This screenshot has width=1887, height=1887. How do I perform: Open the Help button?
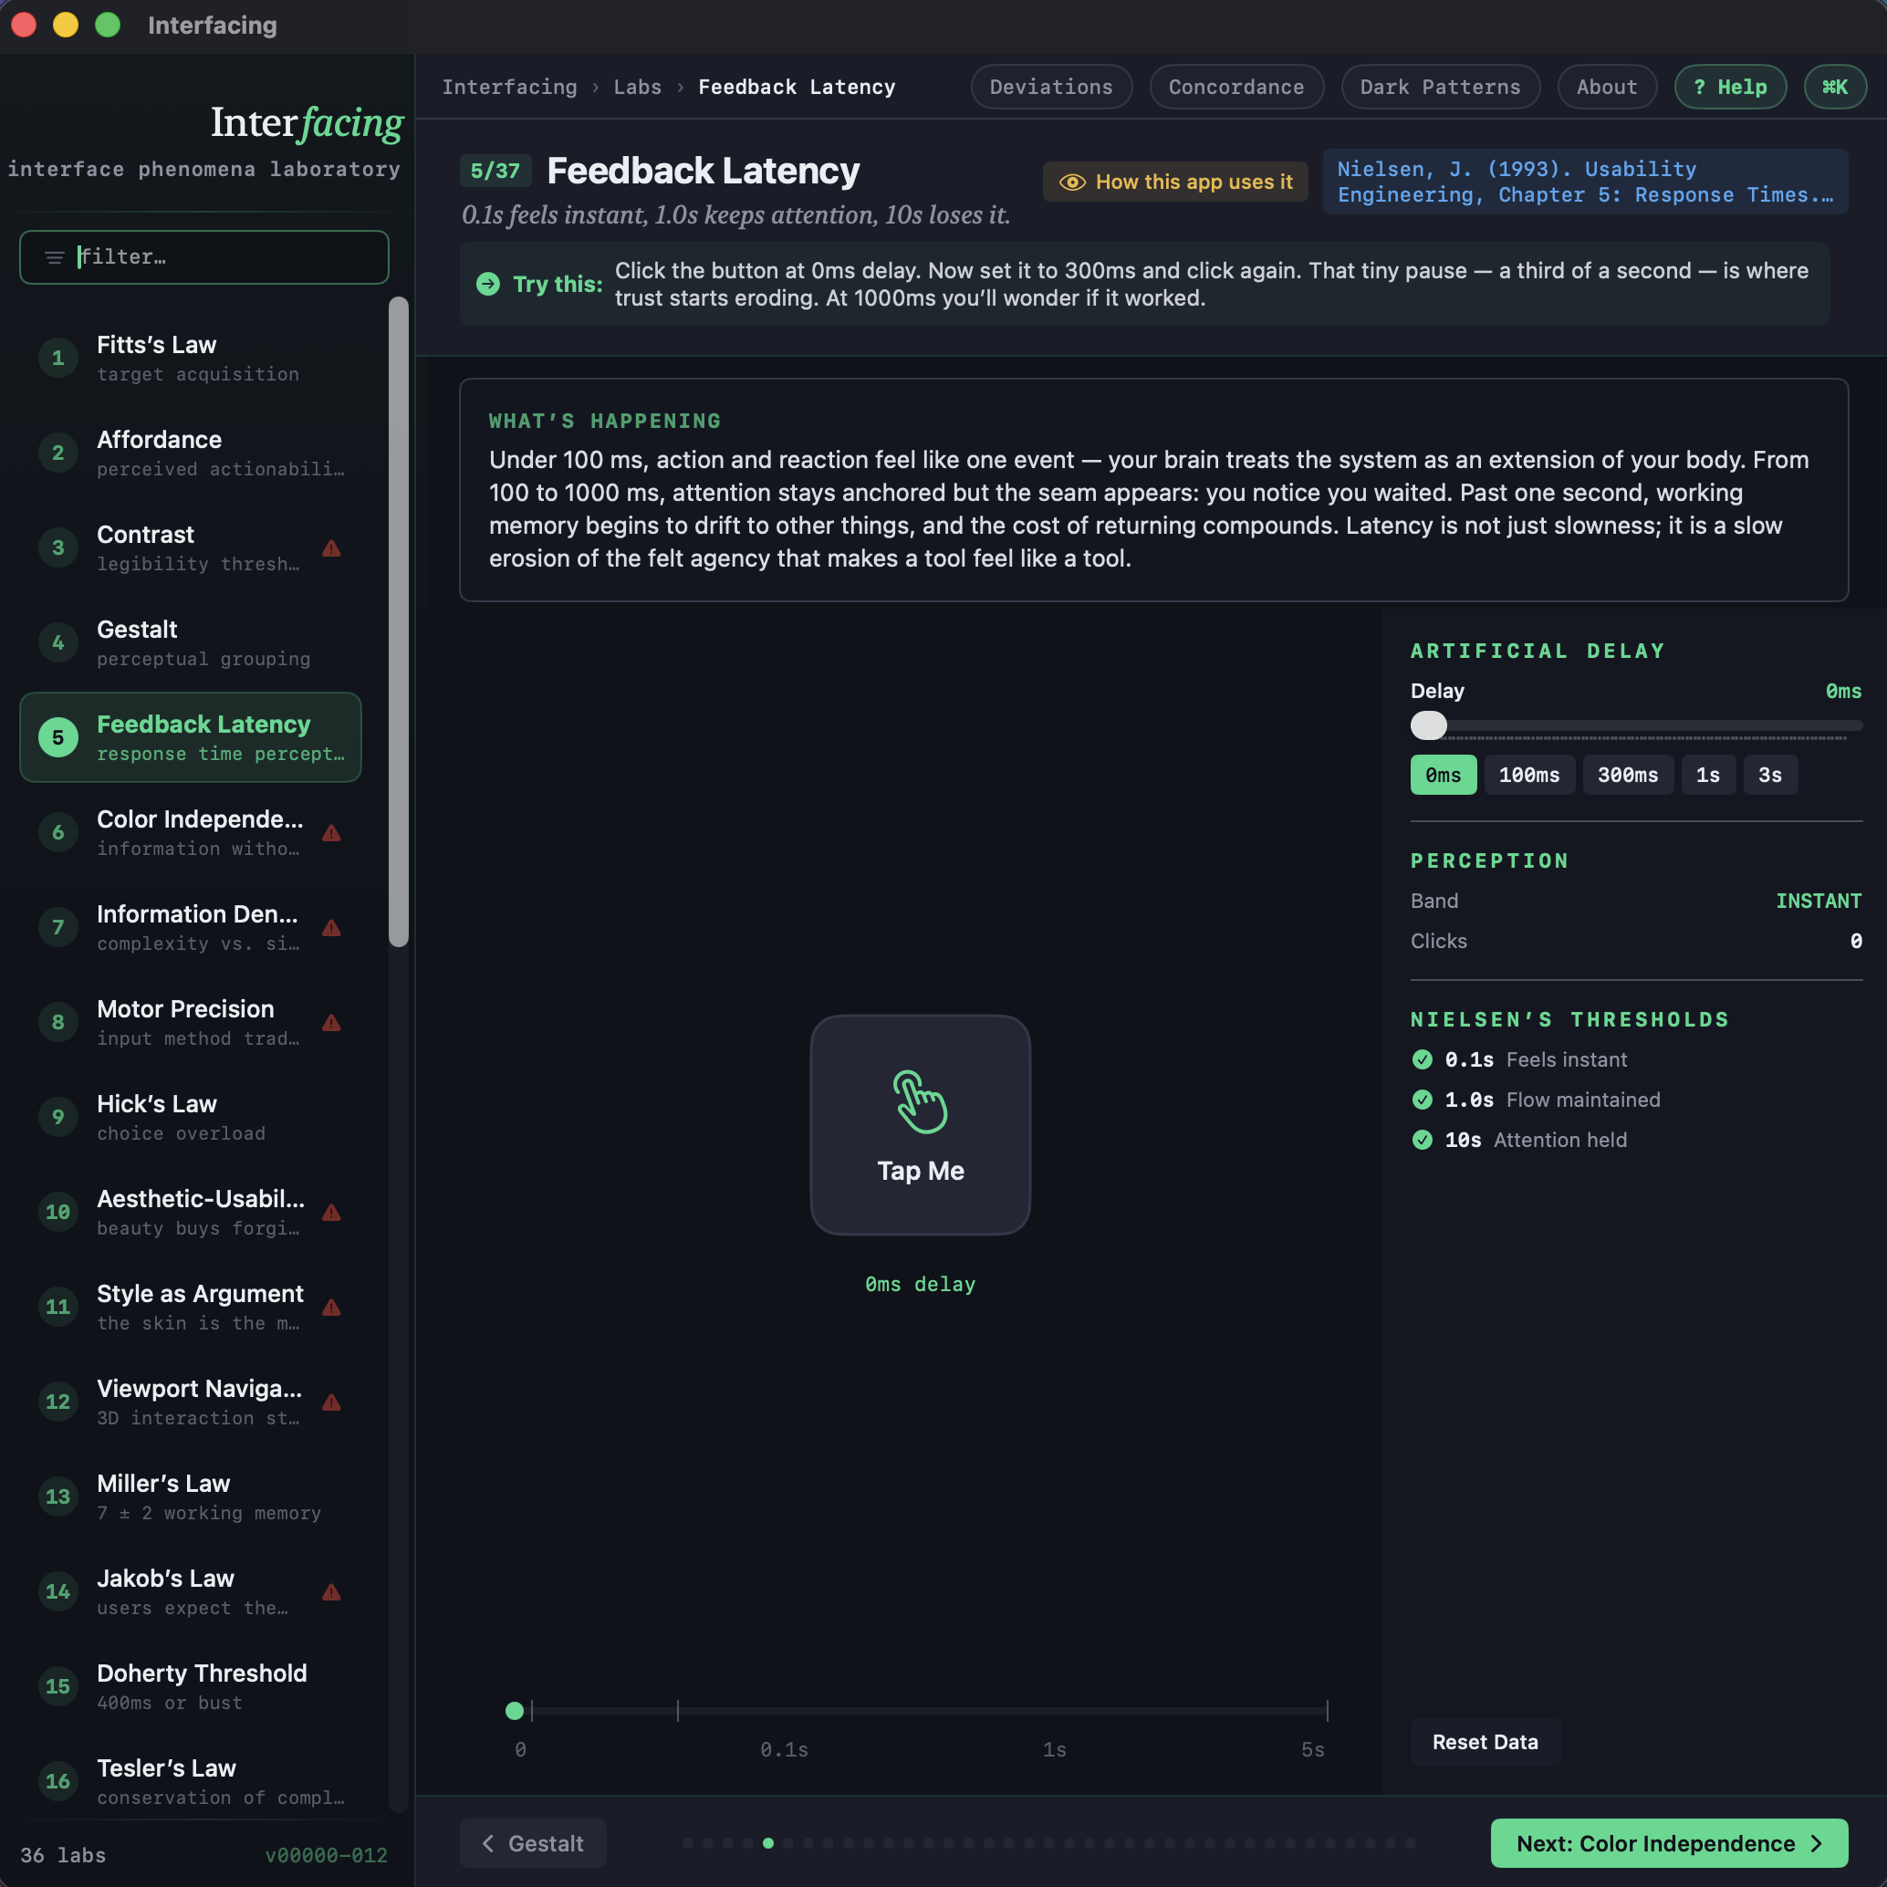(x=1730, y=87)
